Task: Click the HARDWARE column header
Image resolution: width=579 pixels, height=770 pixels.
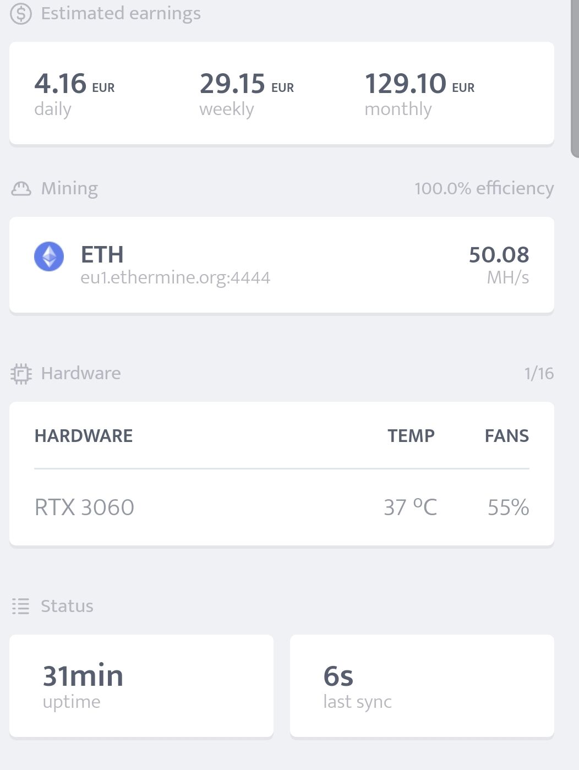Action: tap(84, 436)
